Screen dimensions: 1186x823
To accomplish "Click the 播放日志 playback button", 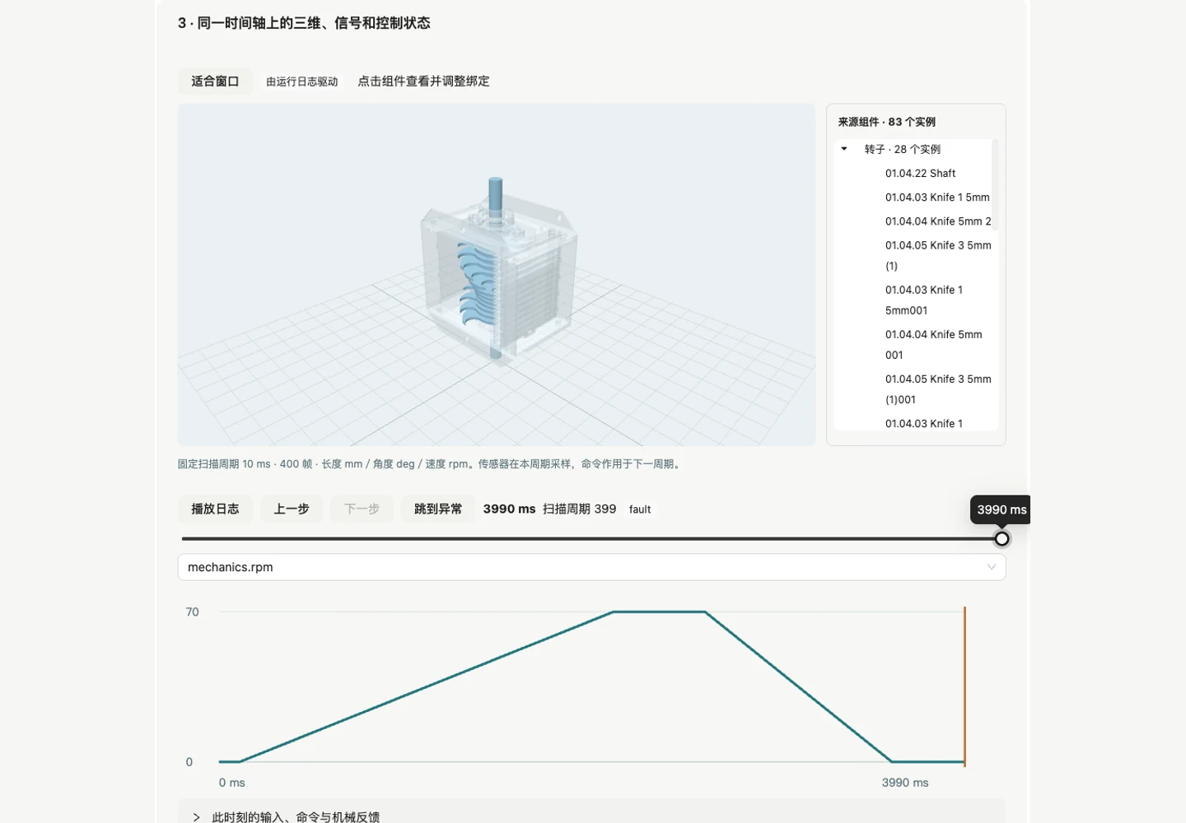I will point(215,509).
